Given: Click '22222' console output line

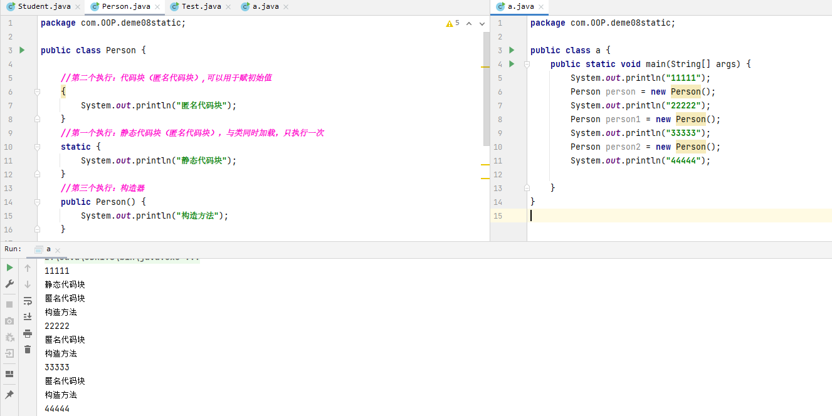Looking at the screenshot, I should coord(57,326).
